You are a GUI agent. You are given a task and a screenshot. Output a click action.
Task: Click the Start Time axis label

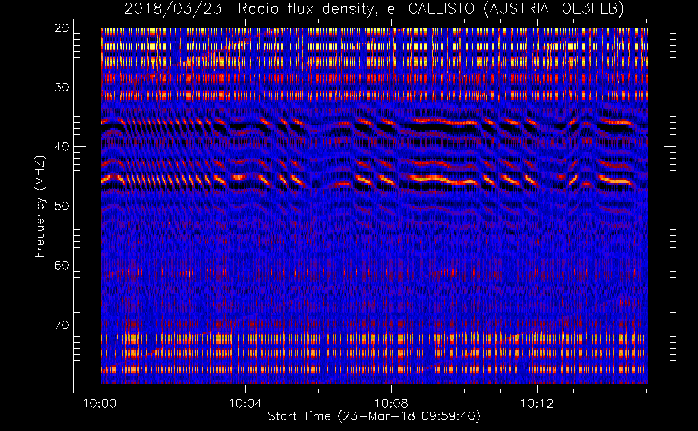click(x=374, y=416)
